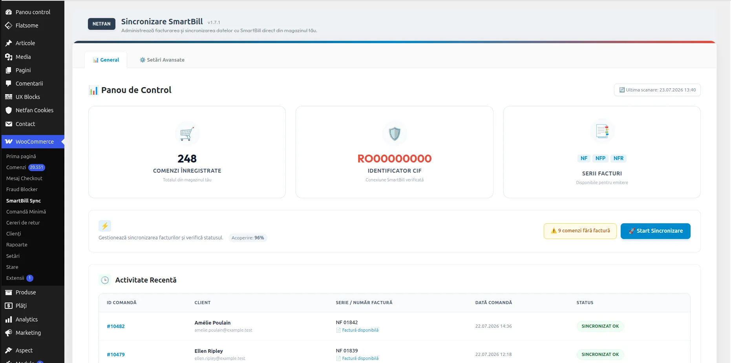Click the Media library icon

click(x=9, y=57)
